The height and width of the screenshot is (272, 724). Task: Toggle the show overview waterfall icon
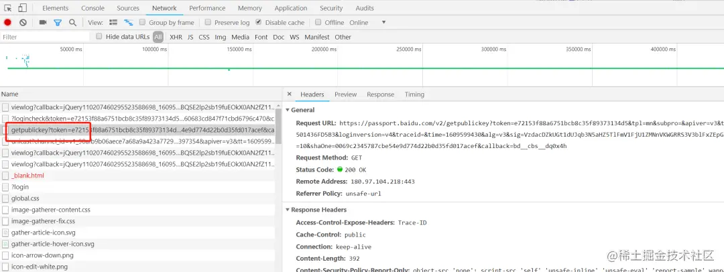click(128, 22)
